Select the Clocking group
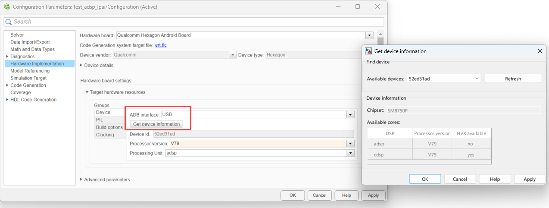This screenshot has height=208, width=549. pos(105,135)
